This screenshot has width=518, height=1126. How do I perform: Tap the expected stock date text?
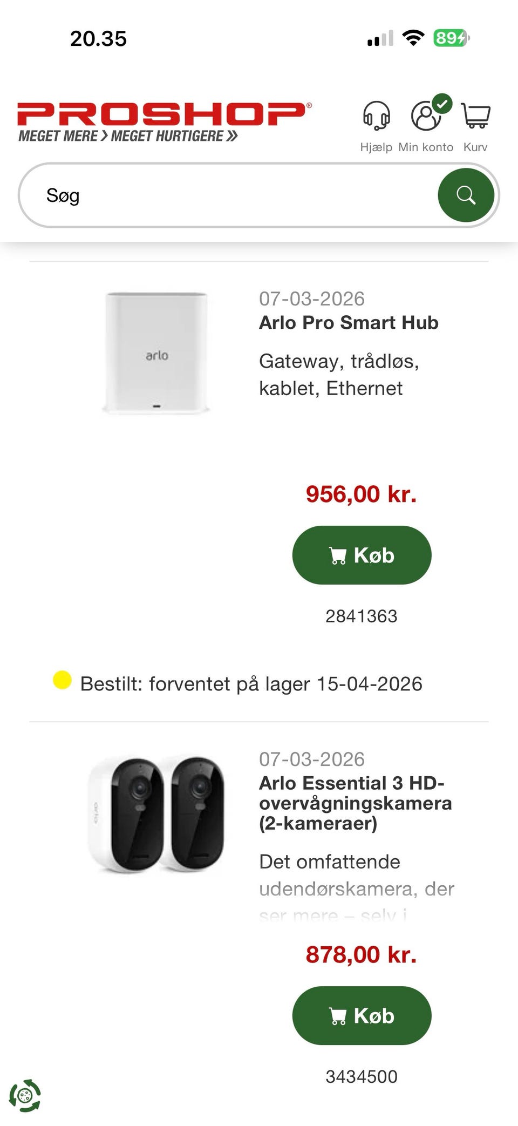(251, 684)
